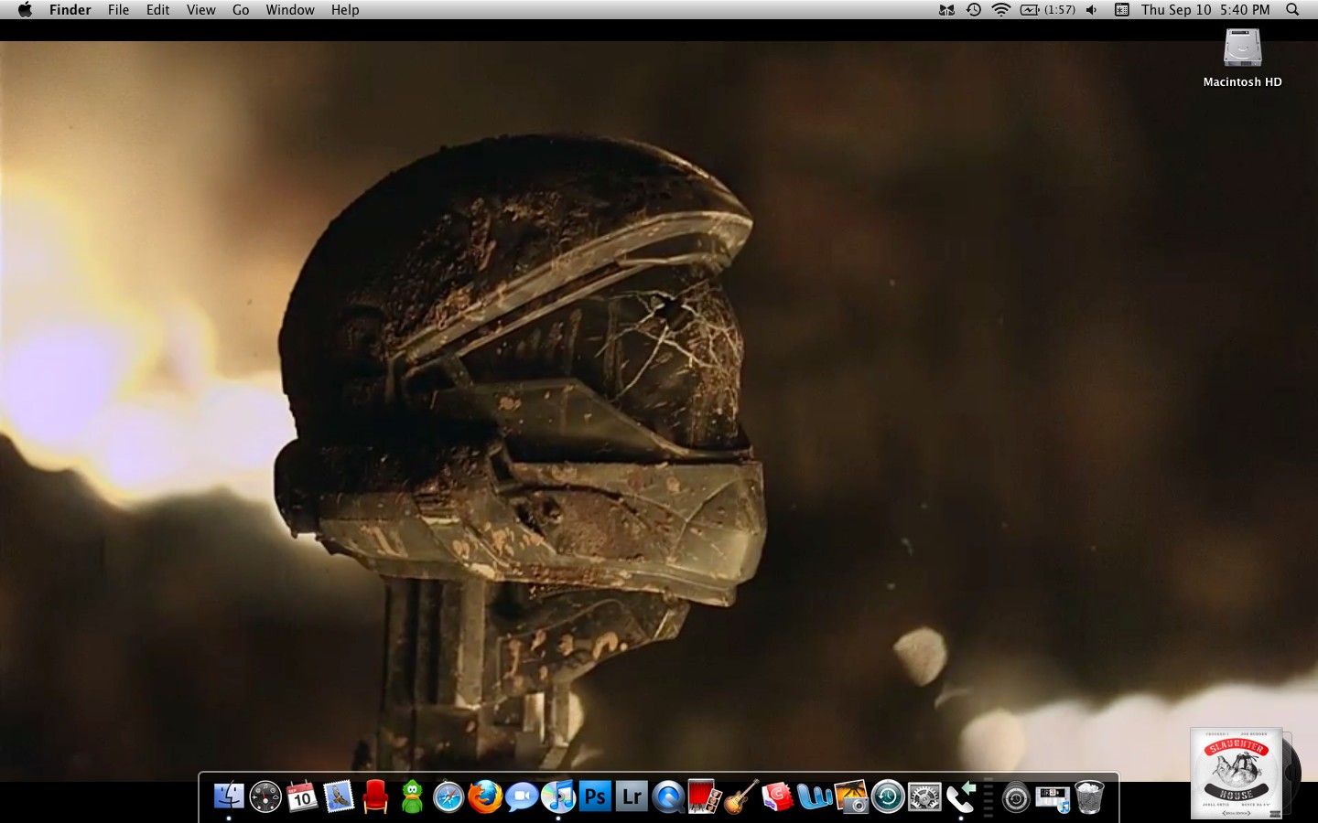Open iChat speech bubble icon
1318x823 pixels.
(x=522, y=797)
